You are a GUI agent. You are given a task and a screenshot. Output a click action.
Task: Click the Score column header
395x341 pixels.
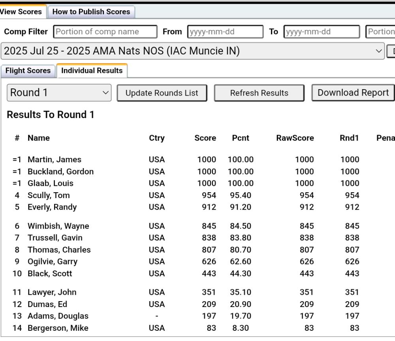click(x=205, y=138)
